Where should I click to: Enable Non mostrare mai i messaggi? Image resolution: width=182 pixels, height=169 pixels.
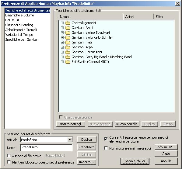point(106,148)
